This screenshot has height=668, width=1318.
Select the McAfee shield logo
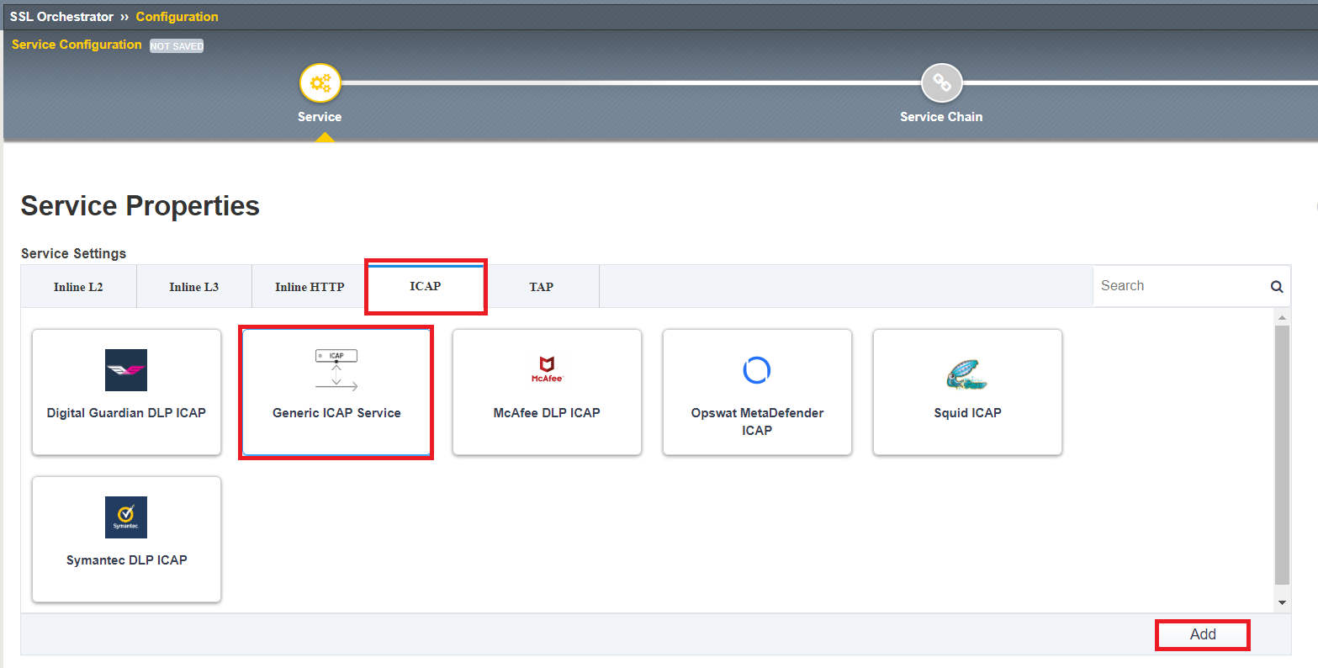pyautogui.click(x=547, y=368)
